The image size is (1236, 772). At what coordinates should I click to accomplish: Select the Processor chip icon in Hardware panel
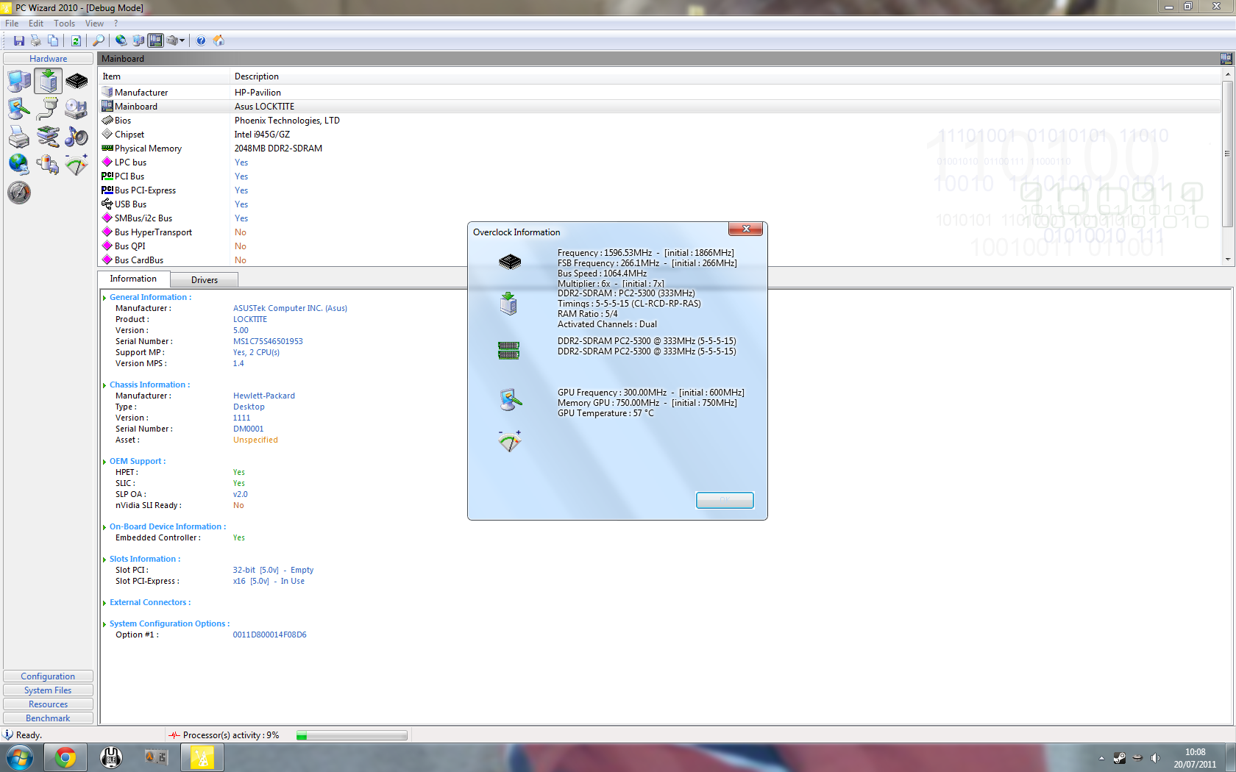tap(77, 81)
